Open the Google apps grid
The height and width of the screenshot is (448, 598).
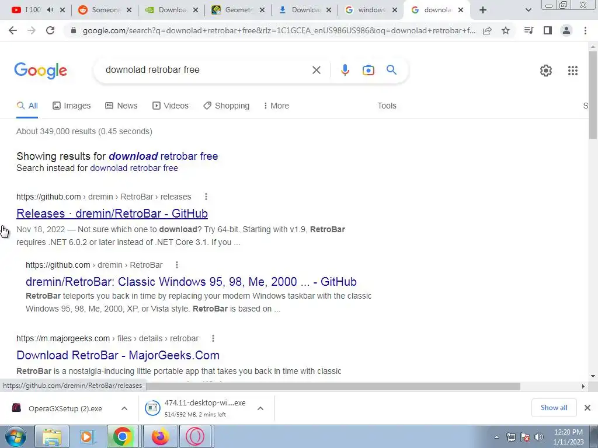(x=573, y=71)
